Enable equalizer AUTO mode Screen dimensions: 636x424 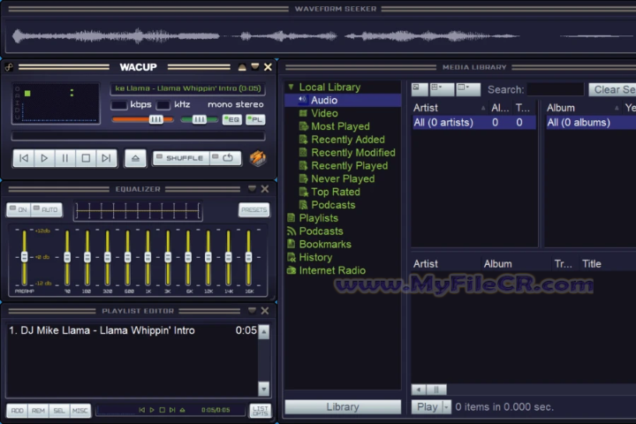47,209
